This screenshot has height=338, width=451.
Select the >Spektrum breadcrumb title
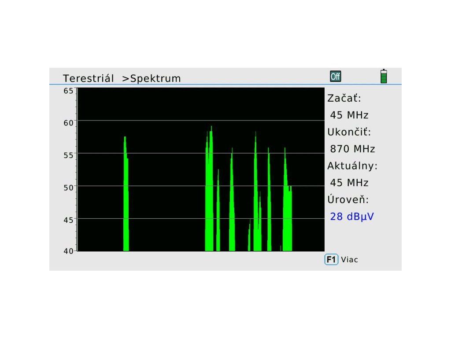click(152, 78)
